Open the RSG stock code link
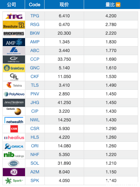The width and height of the screenshot is (140, 187). (35, 24)
